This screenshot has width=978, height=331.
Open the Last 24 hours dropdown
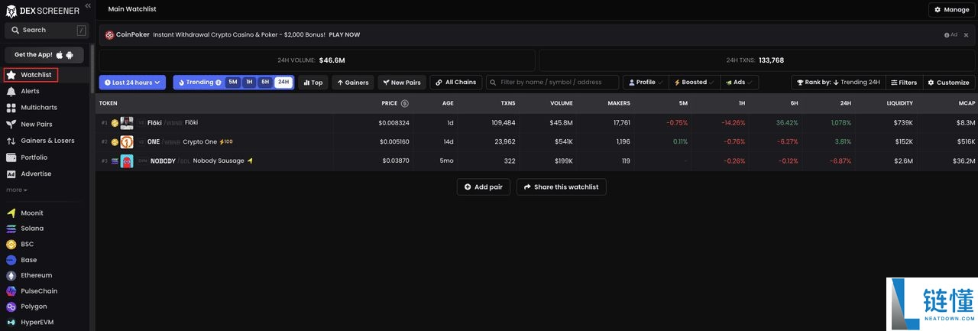[132, 83]
